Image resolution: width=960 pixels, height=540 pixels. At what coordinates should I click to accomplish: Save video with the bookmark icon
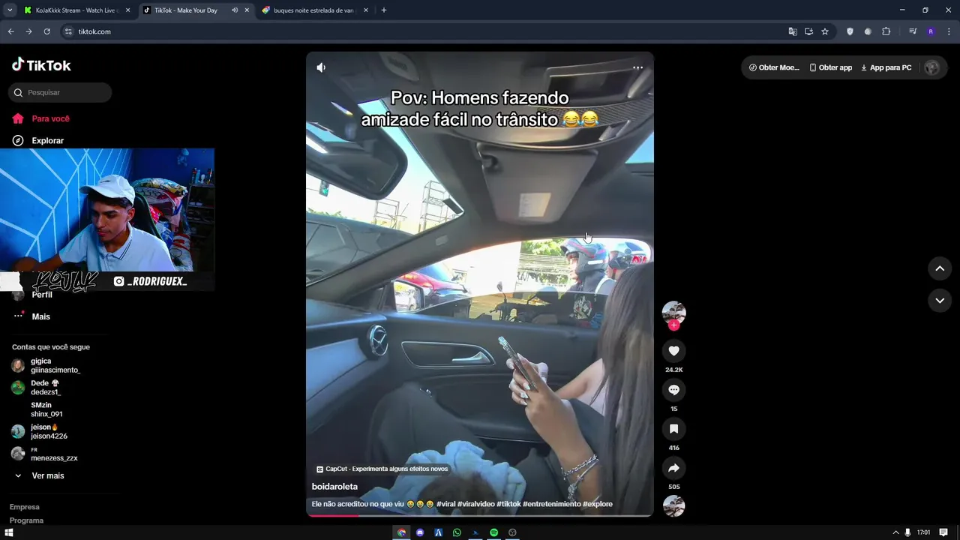(673, 429)
